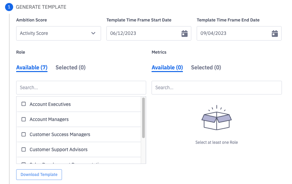This screenshot has height=184, width=292.
Task: Check the Customer Success Managers checkbox
Action: (x=24, y=134)
